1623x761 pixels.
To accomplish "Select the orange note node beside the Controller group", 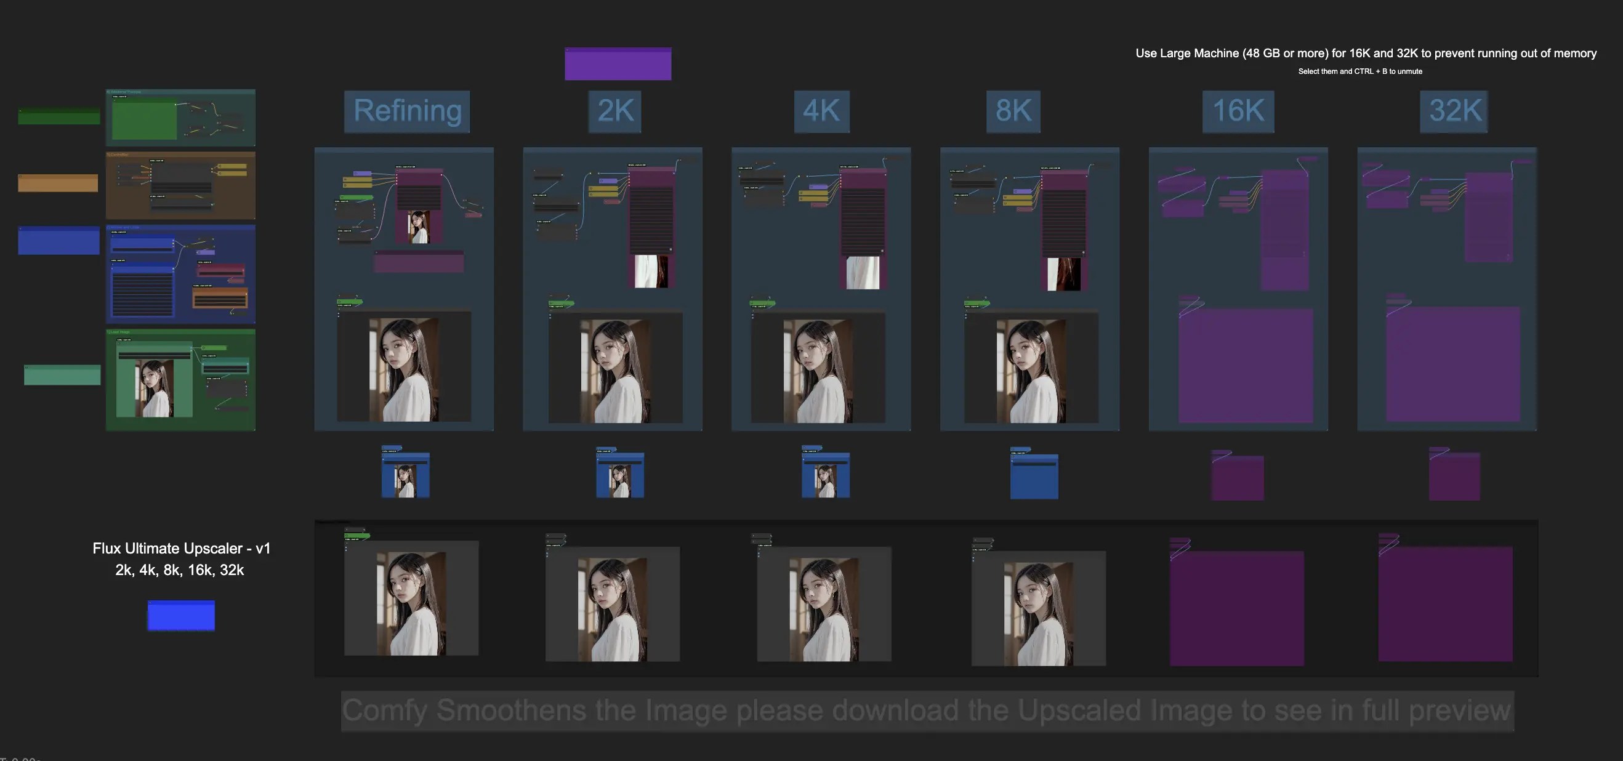I will pos(57,183).
